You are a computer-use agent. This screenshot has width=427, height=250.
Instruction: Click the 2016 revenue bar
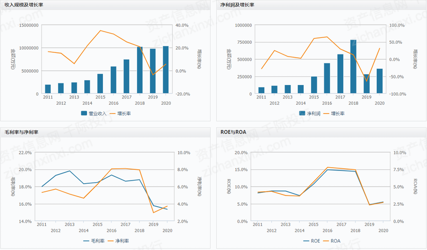pos(114,80)
